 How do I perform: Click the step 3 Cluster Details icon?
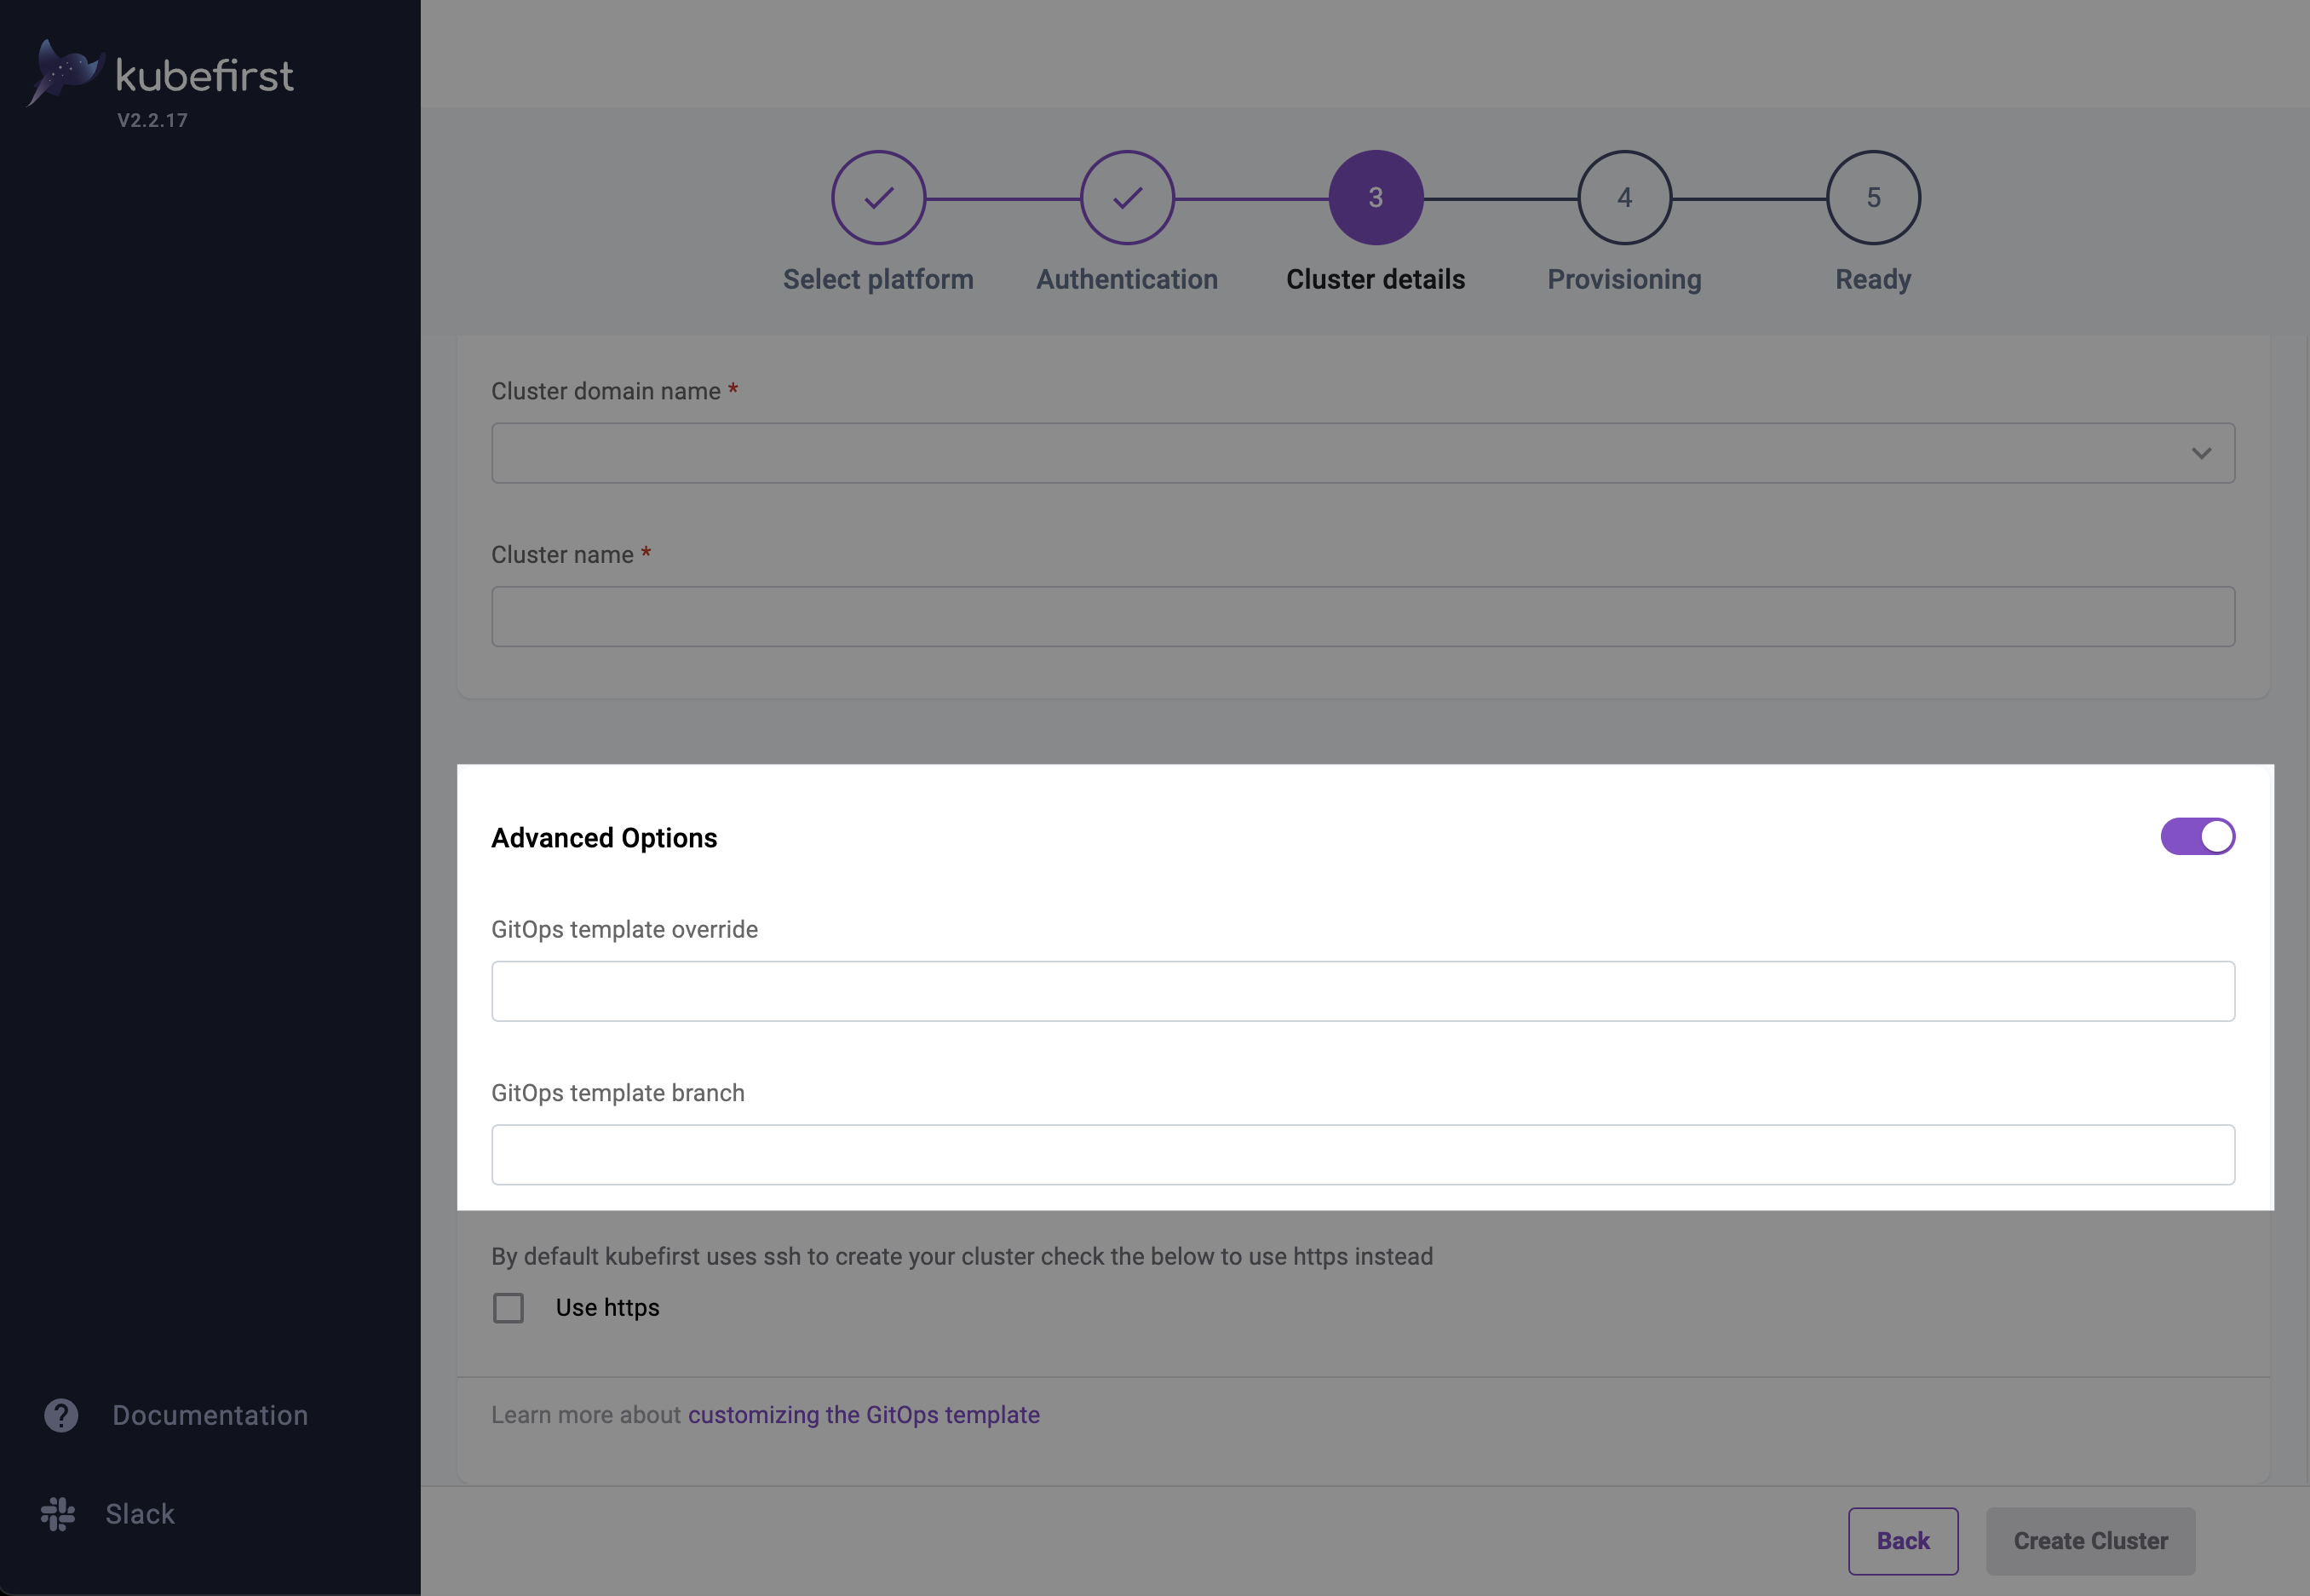(1376, 197)
